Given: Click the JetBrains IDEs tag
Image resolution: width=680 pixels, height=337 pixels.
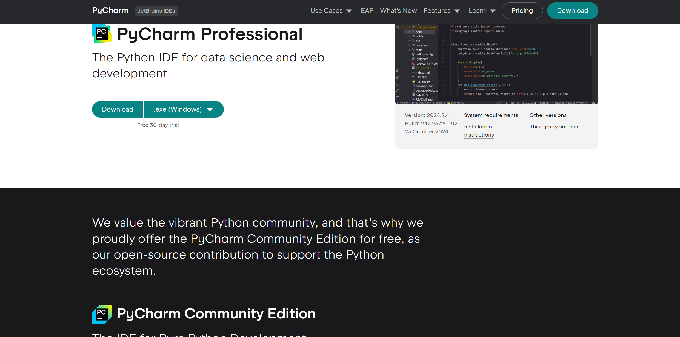Looking at the screenshot, I should pos(156,11).
